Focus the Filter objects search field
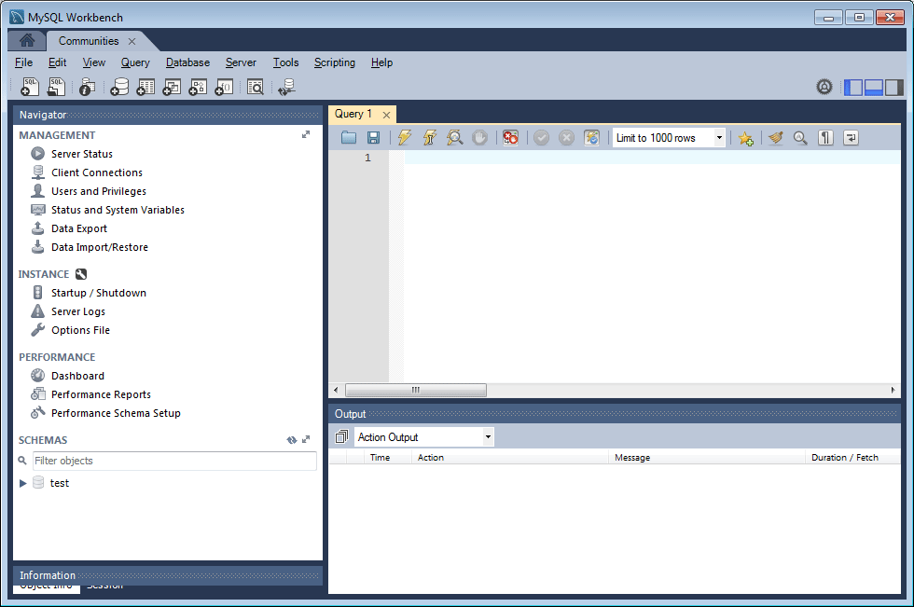Viewport: 914px width, 607px height. (174, 461)
